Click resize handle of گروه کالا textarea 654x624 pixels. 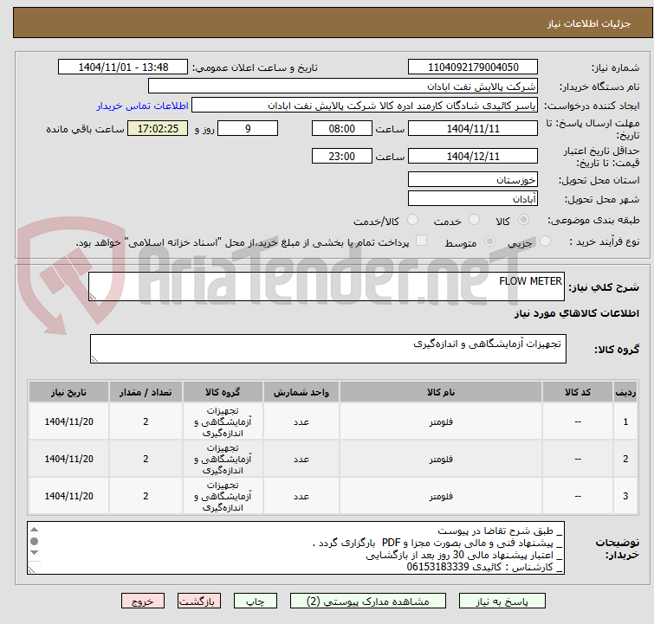(94, 359)
